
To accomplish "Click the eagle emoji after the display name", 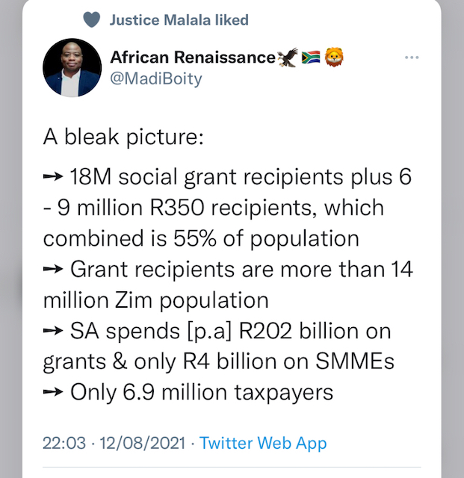I will [287, 58].
